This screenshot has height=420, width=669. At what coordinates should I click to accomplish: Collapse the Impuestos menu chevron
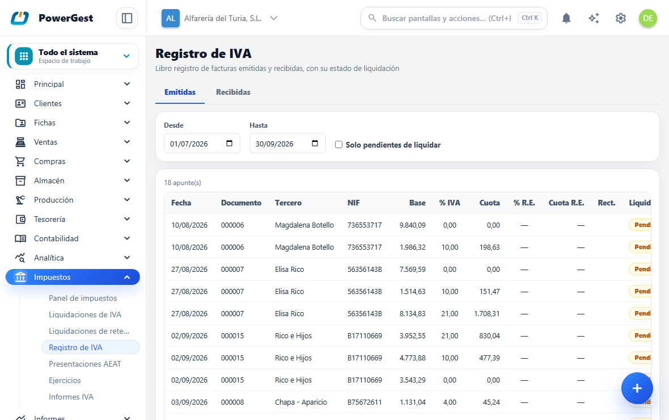coord(127,277)
